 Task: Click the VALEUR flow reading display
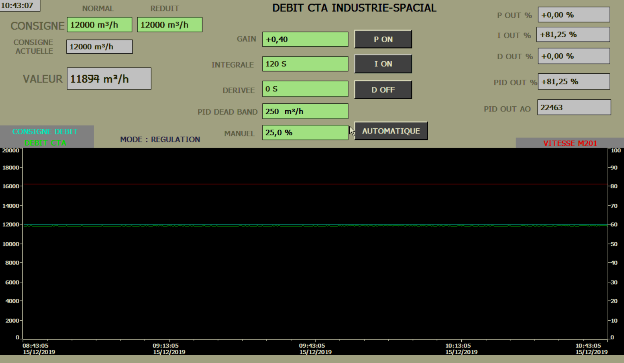point(109,79)
